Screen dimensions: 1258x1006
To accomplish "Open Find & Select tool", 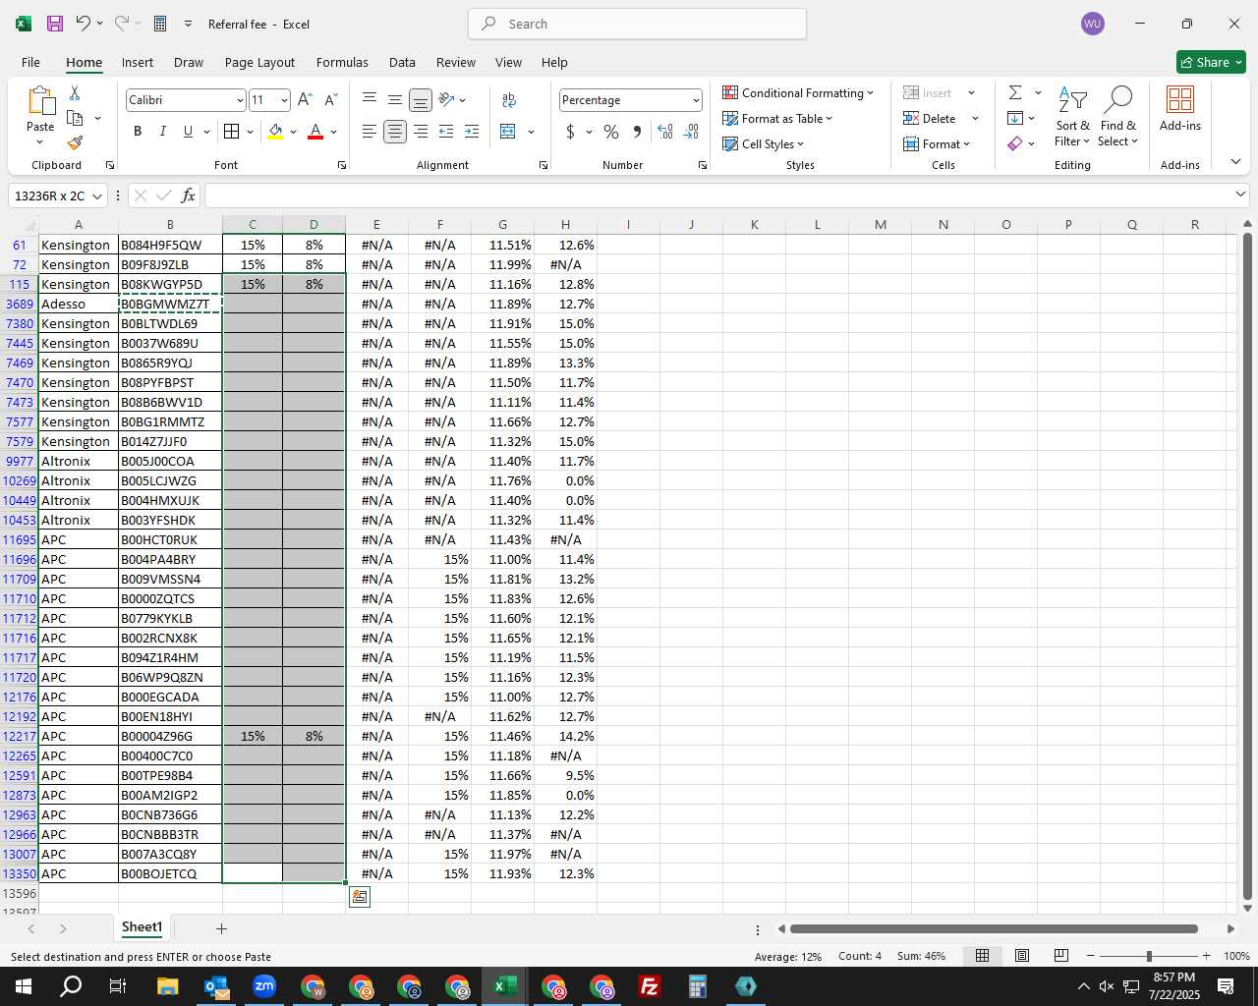I will 1118,116.
